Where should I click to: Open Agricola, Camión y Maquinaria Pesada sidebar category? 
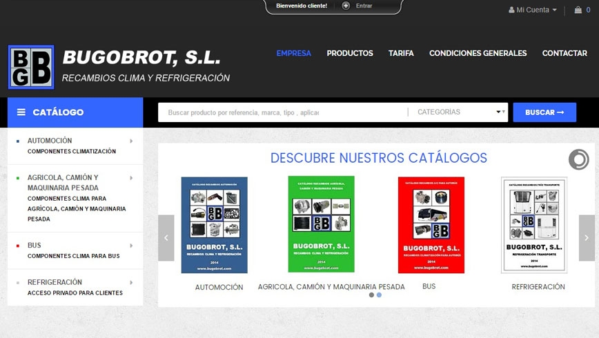[x=63, y=183]
